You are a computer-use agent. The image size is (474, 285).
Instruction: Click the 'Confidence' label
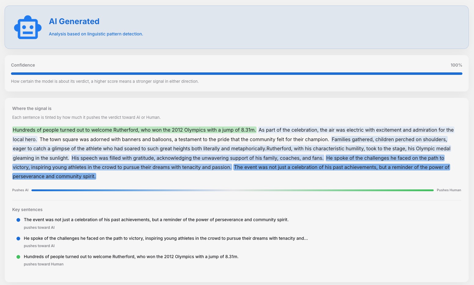pos(23,65)
